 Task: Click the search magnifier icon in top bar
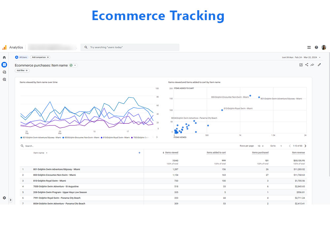(86, 47)
